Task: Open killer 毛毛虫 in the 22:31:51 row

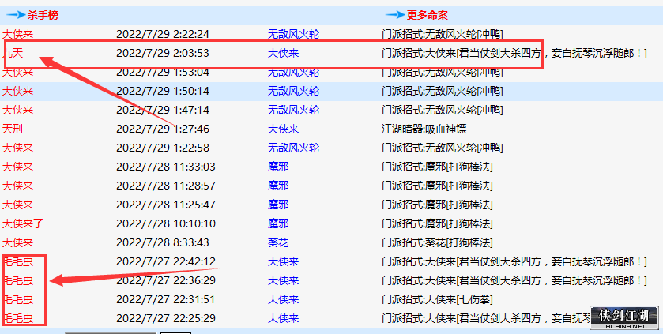Action: (x=17, y=300)
